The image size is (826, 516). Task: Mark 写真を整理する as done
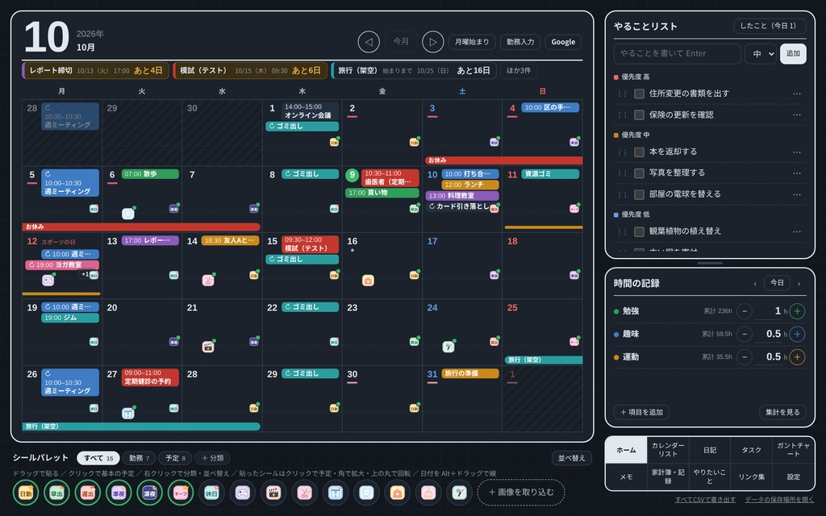(x=640, y=173)
